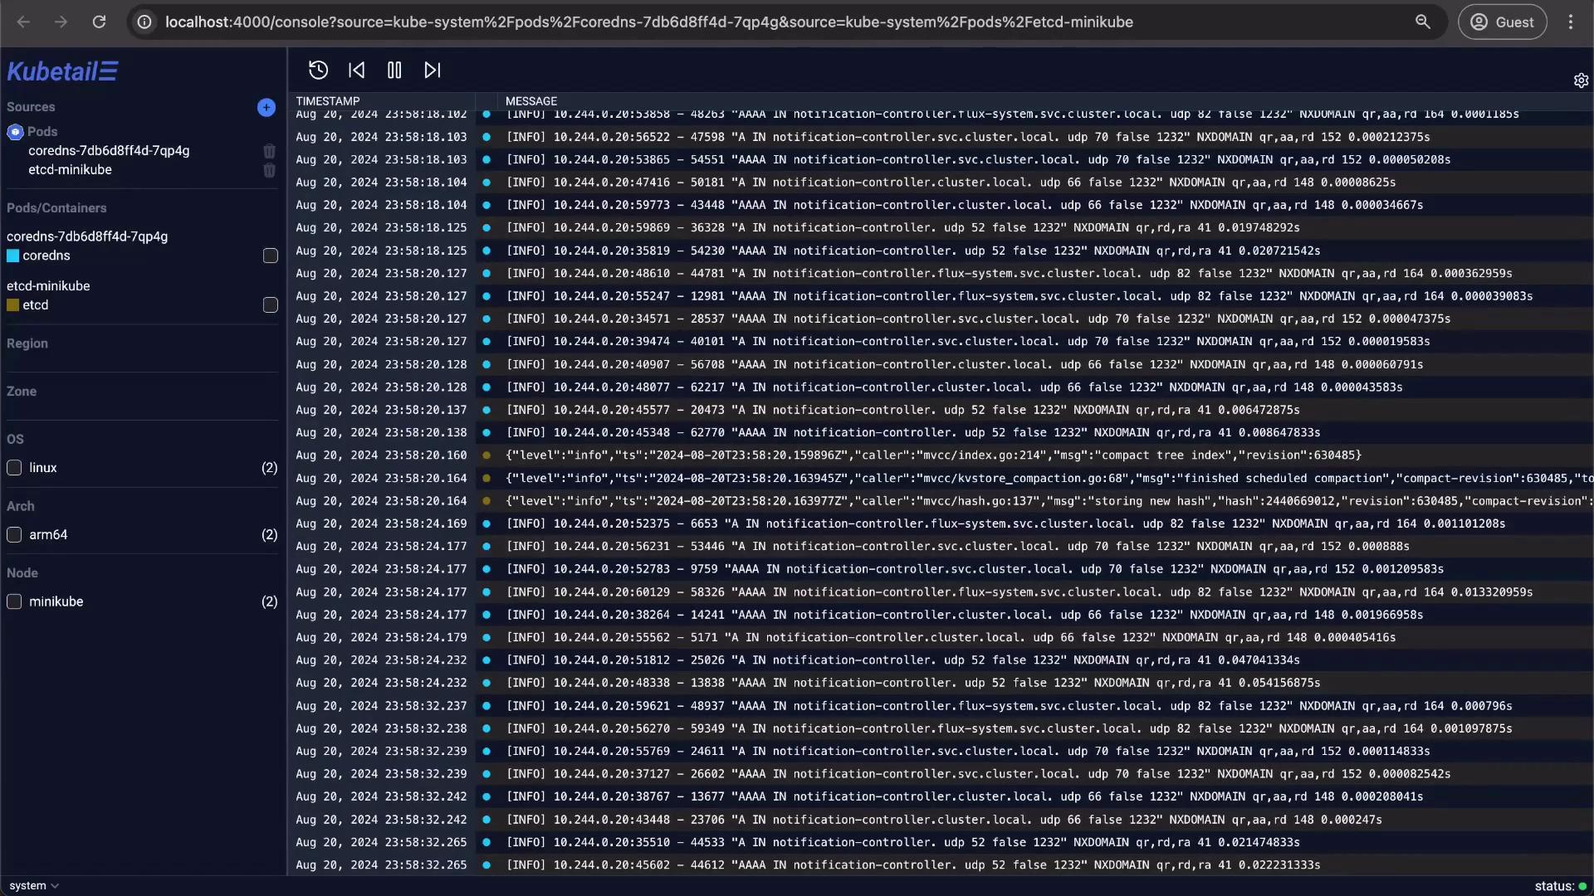The height and width of the screenshot is (896, 1594).
Task: Click the coredns blue color swatch
Action: click(x=12, y=256)
